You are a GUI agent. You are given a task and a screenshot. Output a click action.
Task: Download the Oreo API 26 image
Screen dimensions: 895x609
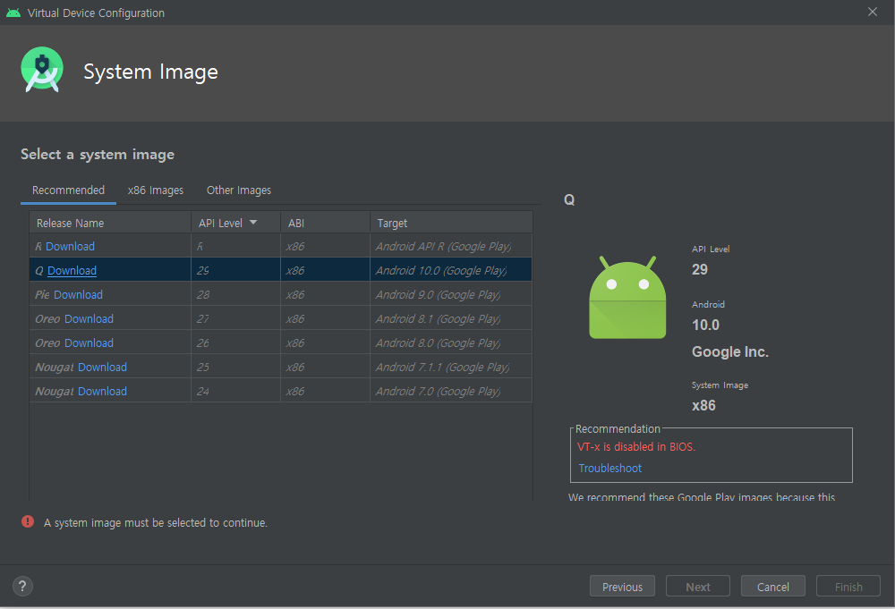coord(89,343)
